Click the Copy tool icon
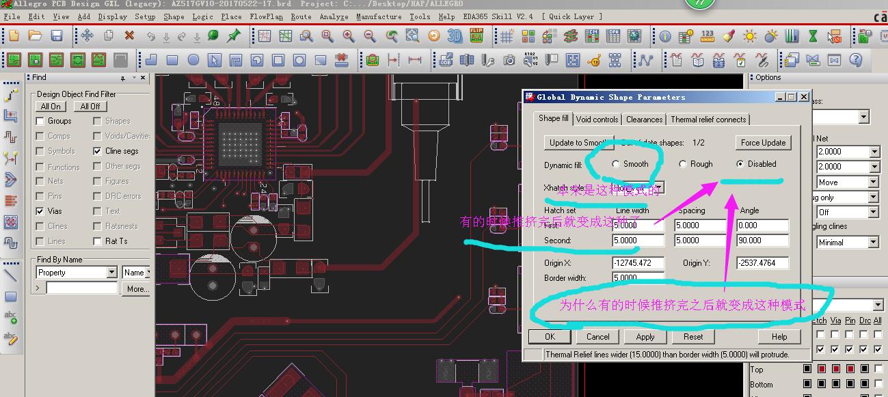Screen dimensions: 888x397 (108, 36)
